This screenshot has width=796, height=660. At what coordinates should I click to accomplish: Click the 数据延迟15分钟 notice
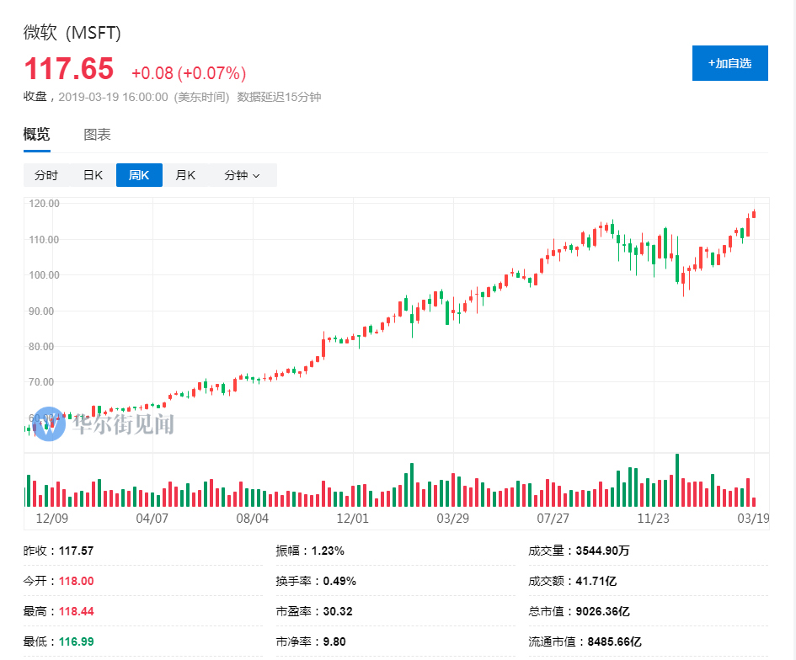coord(279,97)
